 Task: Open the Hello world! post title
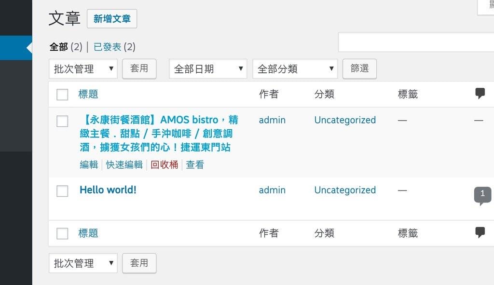tap(108, 190)
